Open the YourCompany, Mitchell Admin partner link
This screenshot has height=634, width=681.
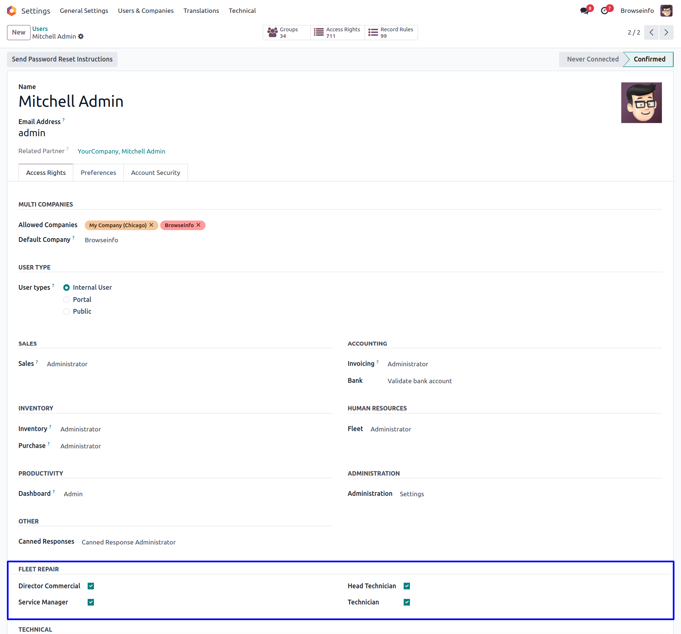pyautogui.click(x=121, y=151)
